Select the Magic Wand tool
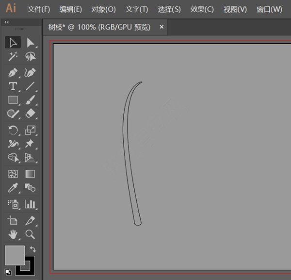This screenshot has width=291, height=280. [13, 56]
